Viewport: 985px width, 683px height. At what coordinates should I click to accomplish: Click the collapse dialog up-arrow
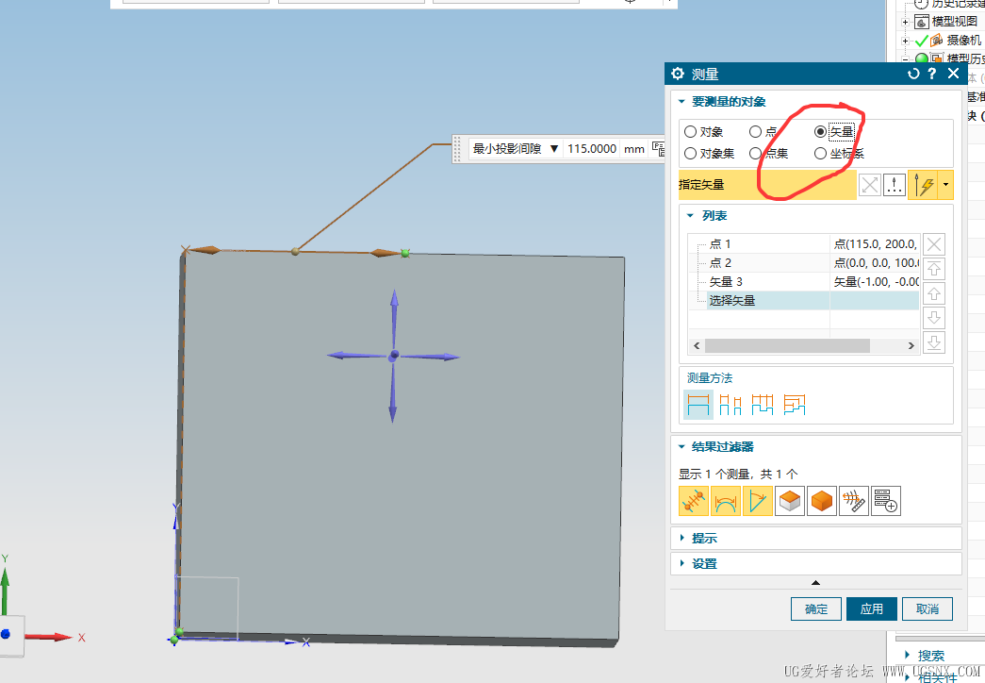pos(815,583)
